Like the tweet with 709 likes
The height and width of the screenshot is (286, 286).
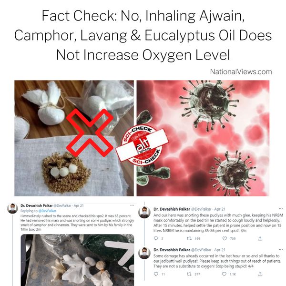pos(225,238)
